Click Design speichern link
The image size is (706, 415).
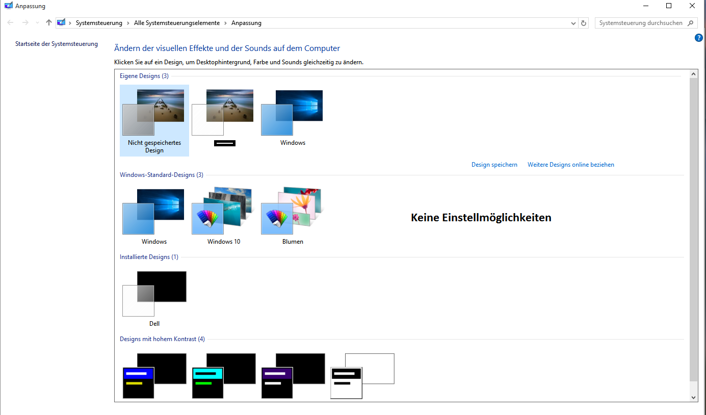tap(494, 165)
